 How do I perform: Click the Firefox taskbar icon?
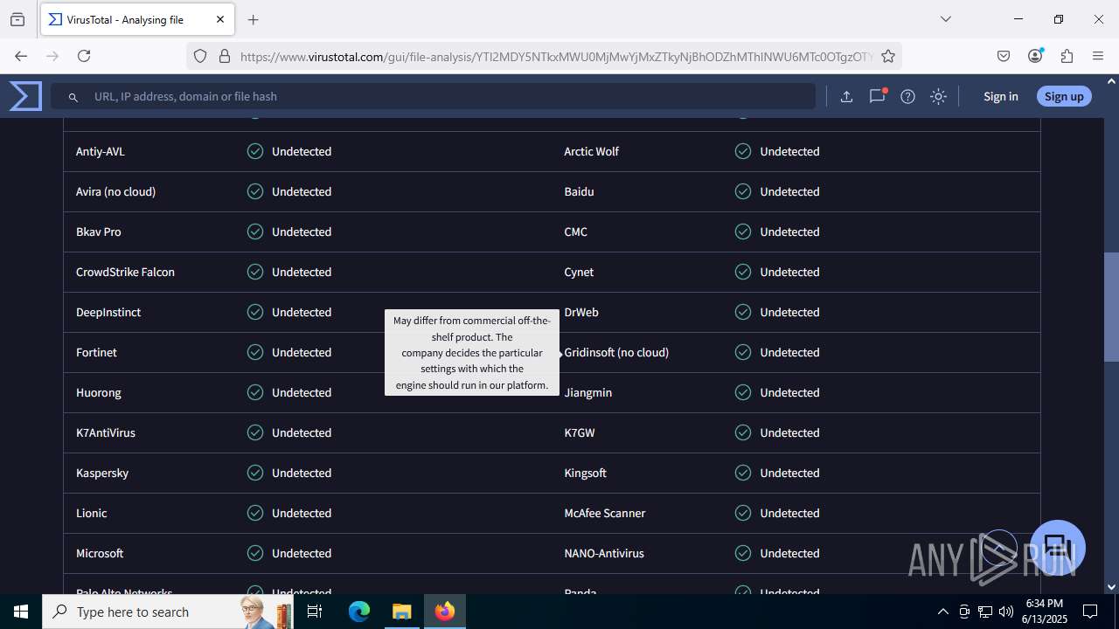tap(445, 612)
